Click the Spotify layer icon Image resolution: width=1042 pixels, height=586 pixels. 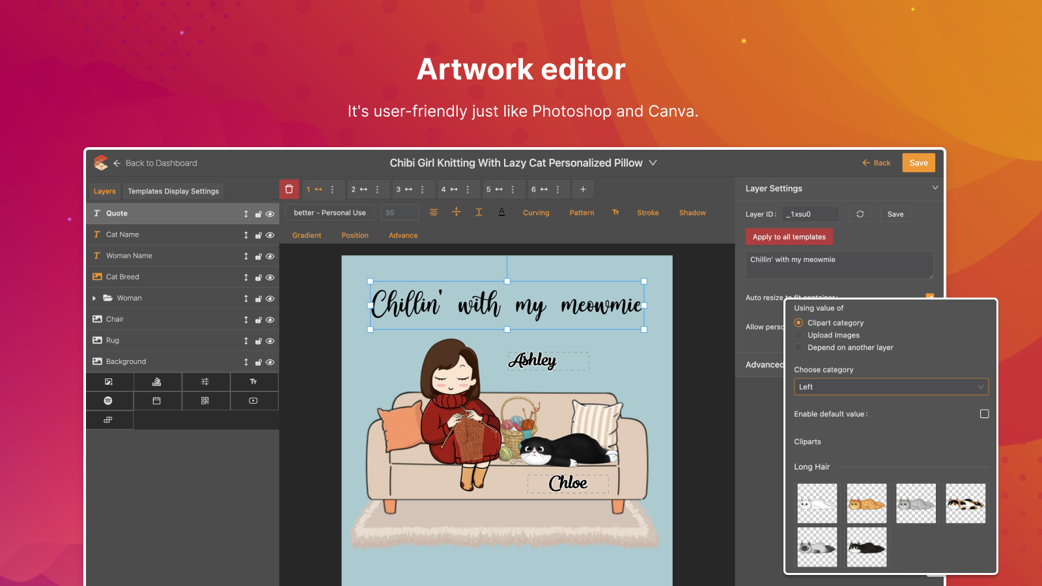click(109, 400)
